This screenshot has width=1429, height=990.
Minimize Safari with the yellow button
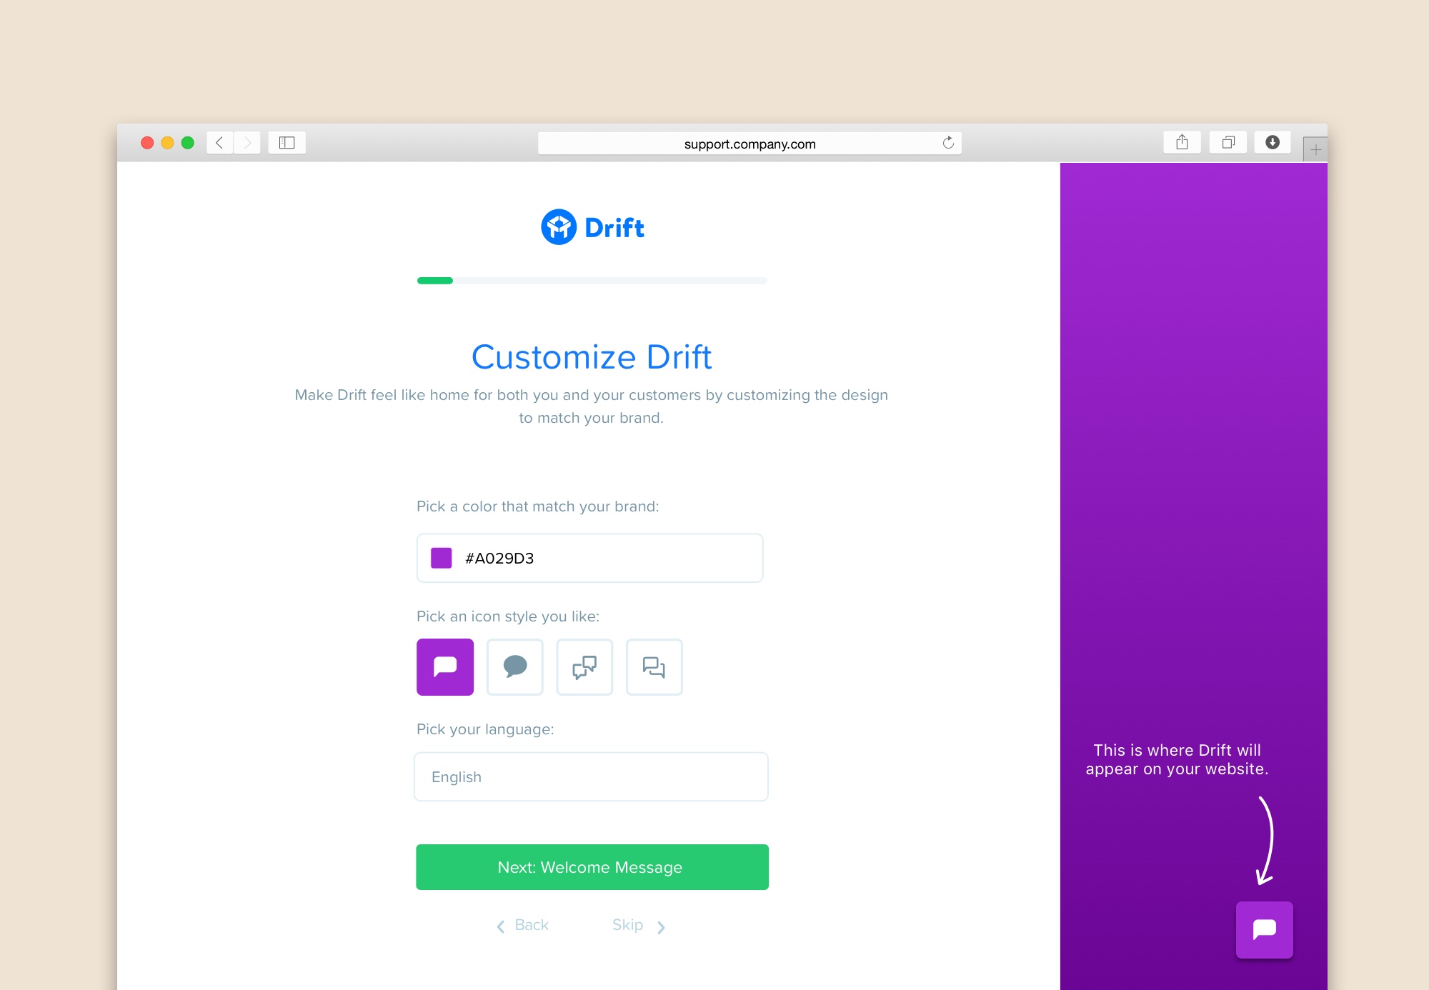pos(167,143)
